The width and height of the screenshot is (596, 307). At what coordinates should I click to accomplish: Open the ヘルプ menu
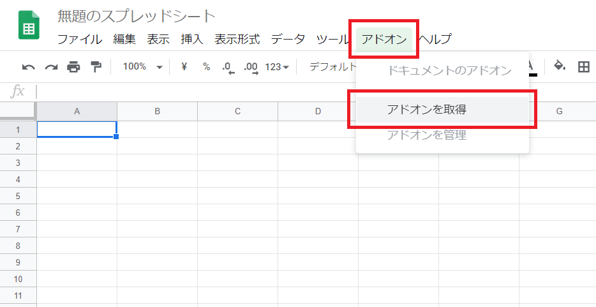coord(435,39)
